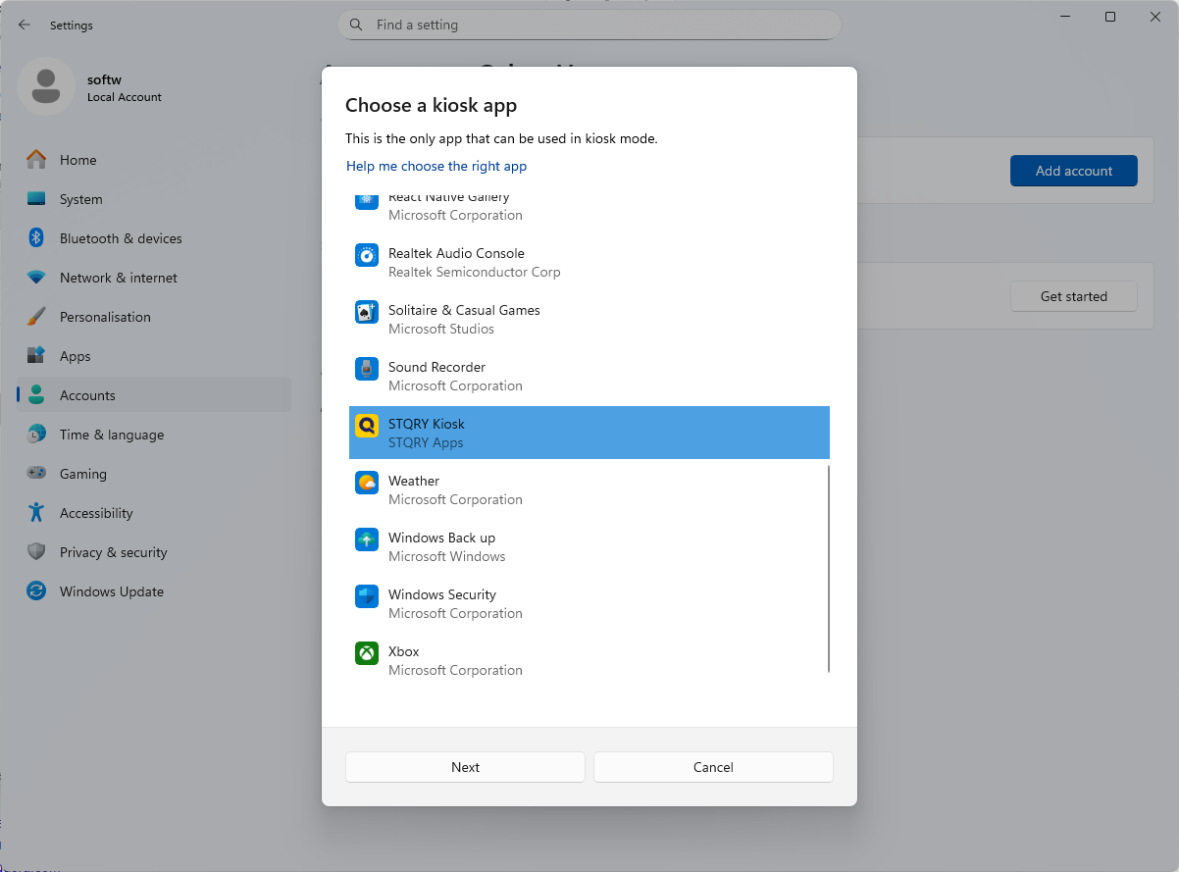This screenshot has width=1179, height=872.
Task: Click the Time & language label
Action: pyautogui.click(x=112, y=435)
